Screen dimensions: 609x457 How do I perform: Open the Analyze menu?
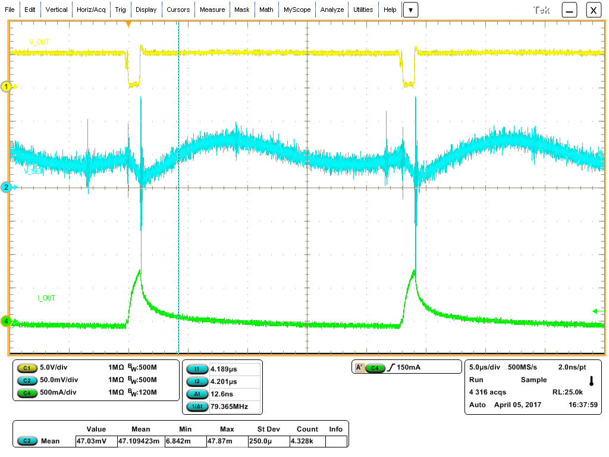[x=332, y=10]
